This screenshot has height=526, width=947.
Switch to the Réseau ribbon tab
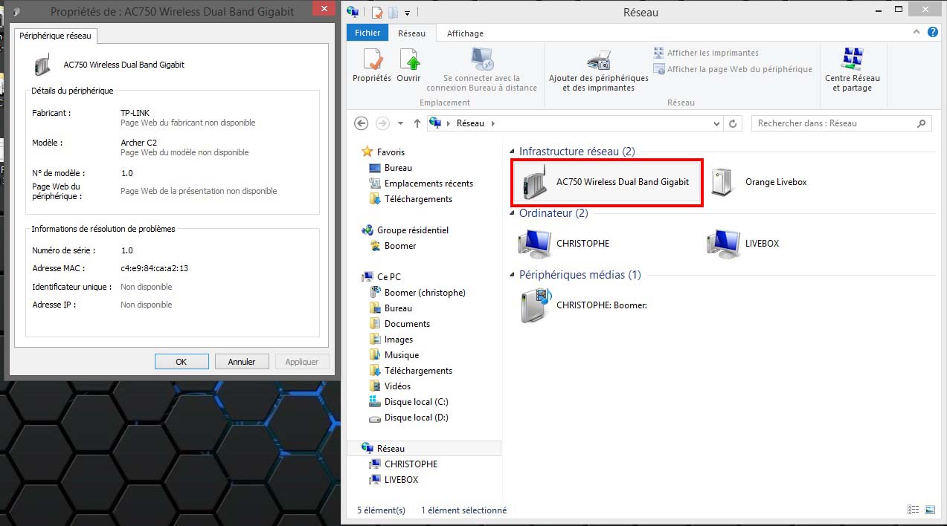click(411, 33)
